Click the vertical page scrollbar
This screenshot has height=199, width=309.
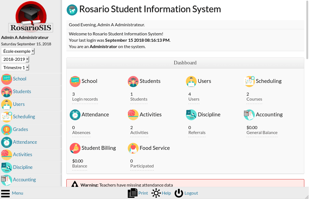[307, 30]
